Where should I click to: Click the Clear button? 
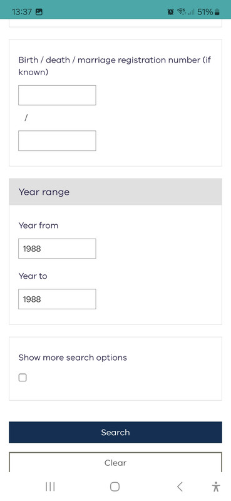pyautogui.click(x=115, y=462)
